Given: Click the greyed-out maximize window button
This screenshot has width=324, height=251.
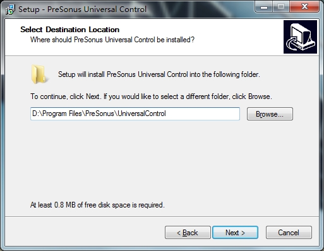Looking at the screenshot, I should pyautogui.click(x=281, y=7).
